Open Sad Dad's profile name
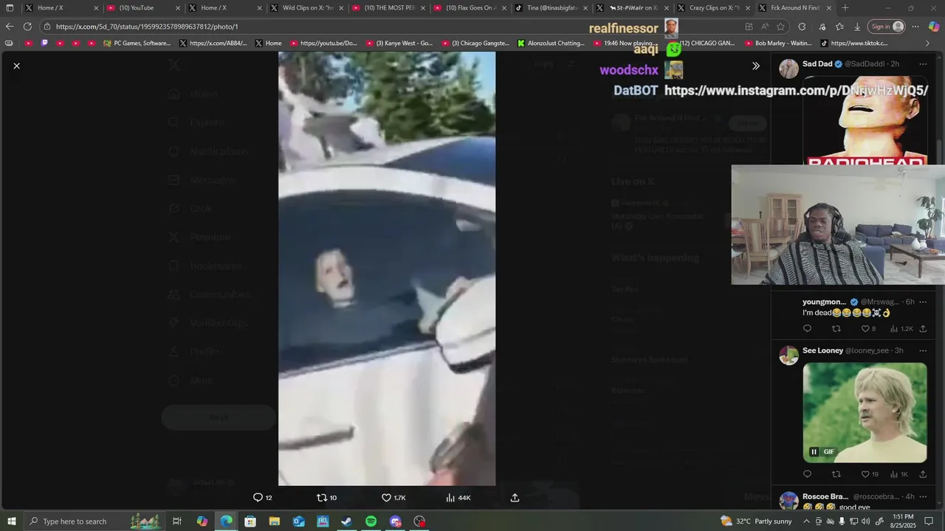Image resolution: width=945 pixels, height=531 pixels. pyautogui.click(x=817, y=64)
